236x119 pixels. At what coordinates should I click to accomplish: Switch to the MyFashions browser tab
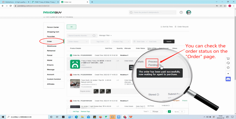15,2
